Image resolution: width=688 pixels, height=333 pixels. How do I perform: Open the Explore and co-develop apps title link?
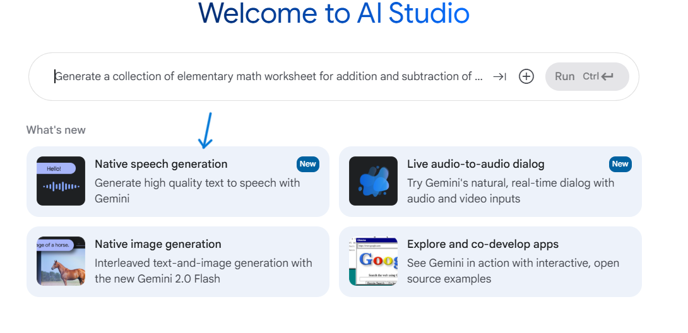click(x=483, y=244)
